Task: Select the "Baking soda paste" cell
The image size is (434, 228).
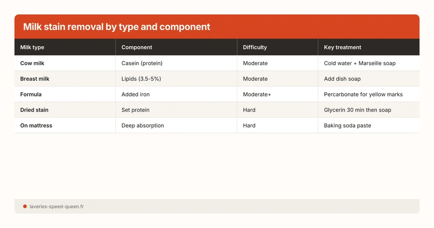Action: (x=348, y=126)
